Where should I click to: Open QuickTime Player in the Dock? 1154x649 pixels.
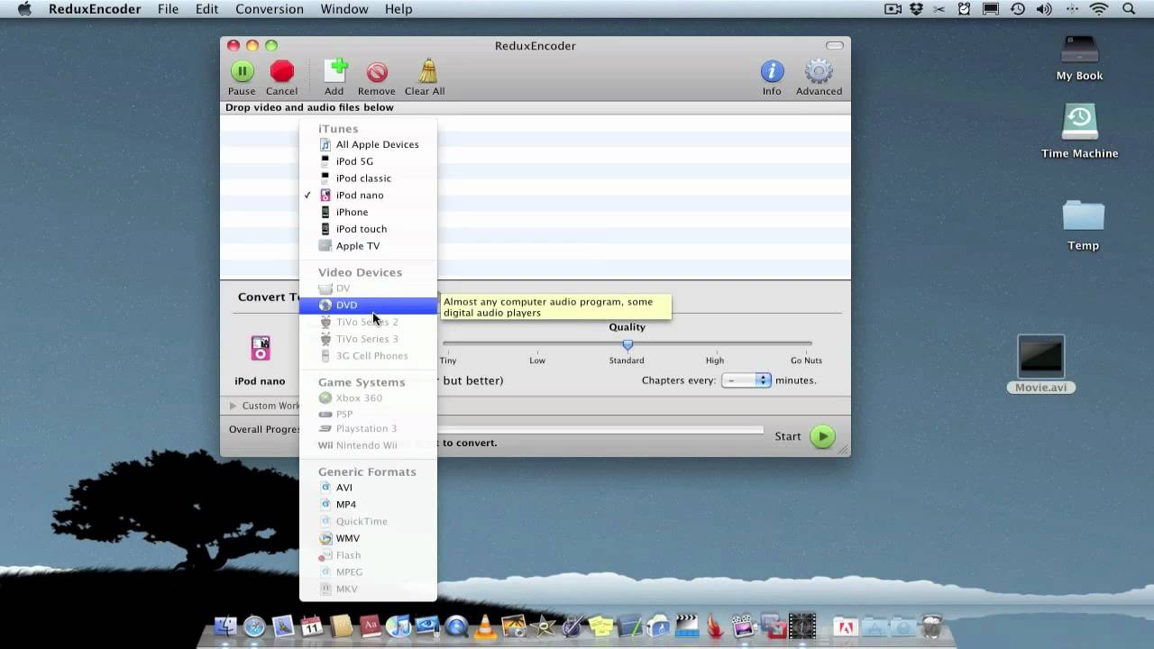[x=456, y=626]
